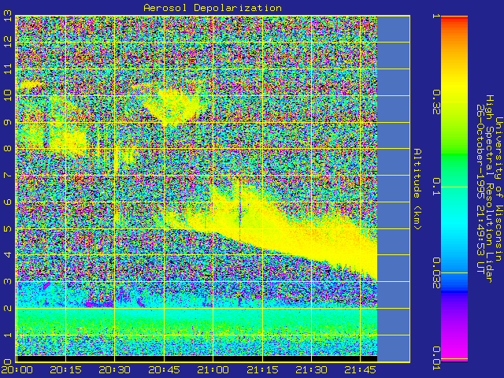Viewport: 504px width, 378px height.
Task: Click the altitude axis label 6
Action: pyautogui.click(x=8, y=202)
